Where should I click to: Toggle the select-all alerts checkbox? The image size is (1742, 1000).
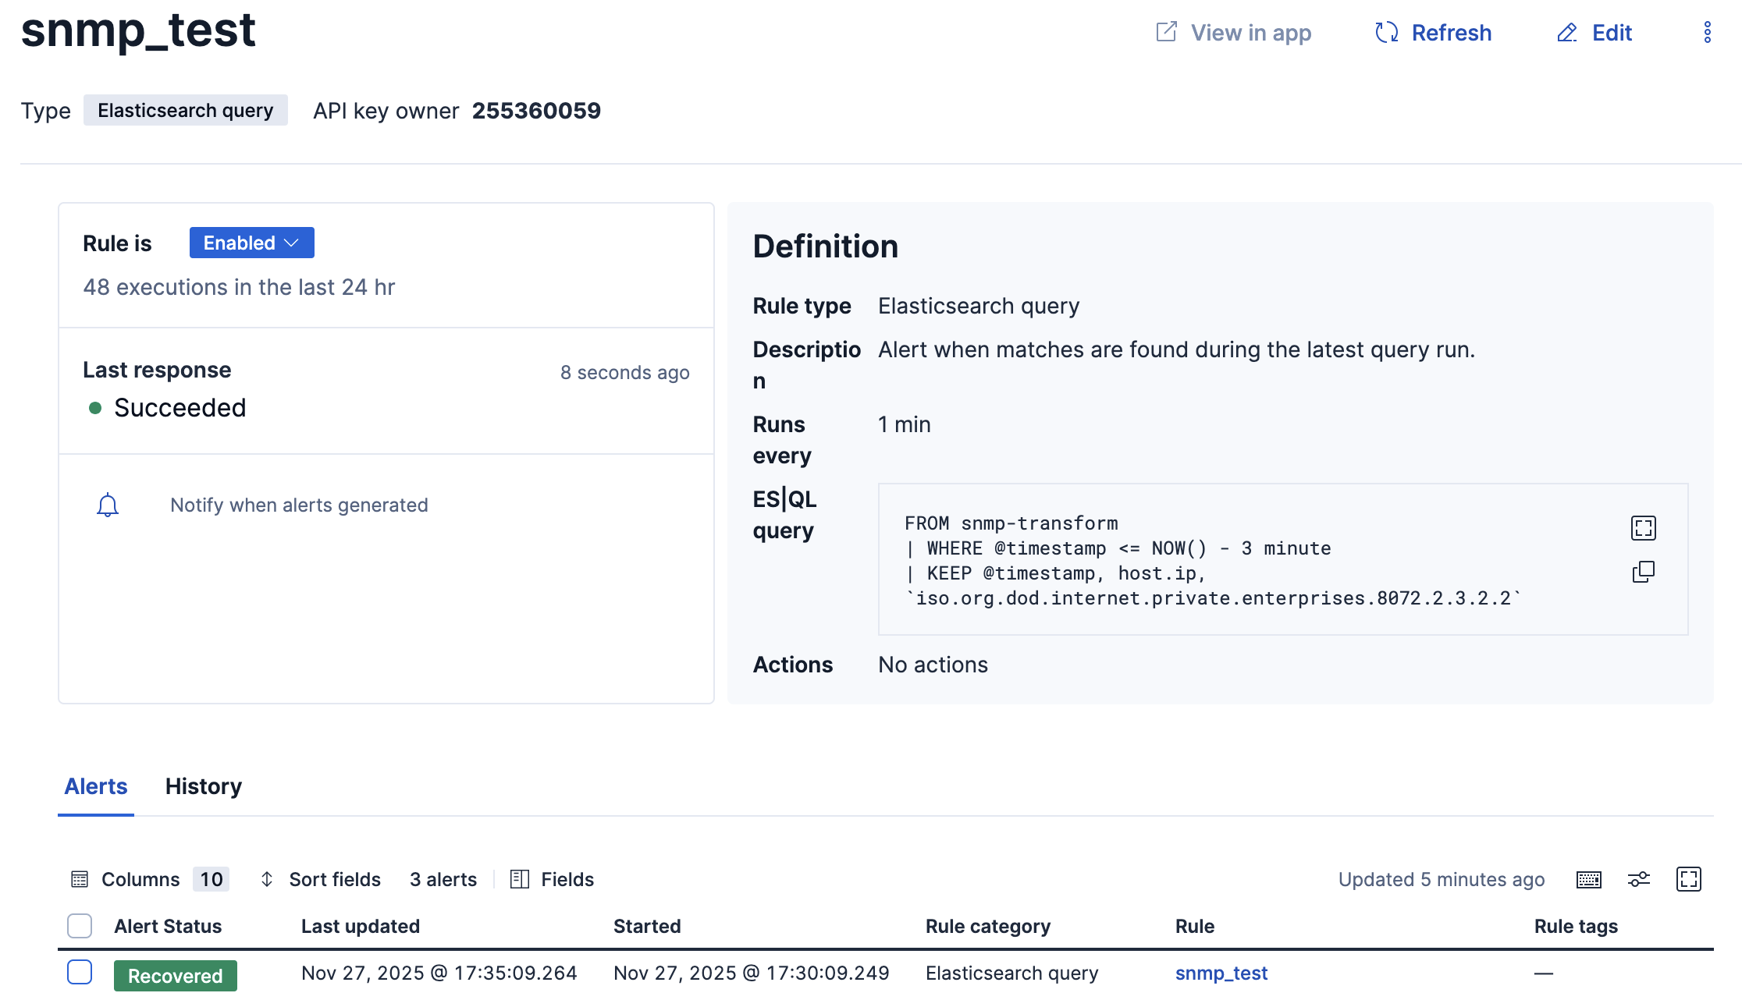(x=80, y=926)
